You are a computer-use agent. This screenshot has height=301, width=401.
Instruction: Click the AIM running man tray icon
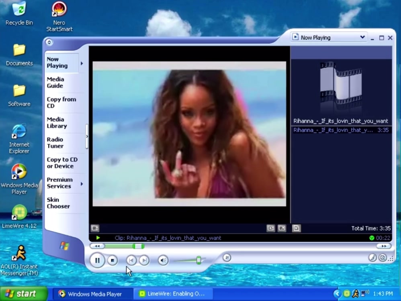(355, 294)
